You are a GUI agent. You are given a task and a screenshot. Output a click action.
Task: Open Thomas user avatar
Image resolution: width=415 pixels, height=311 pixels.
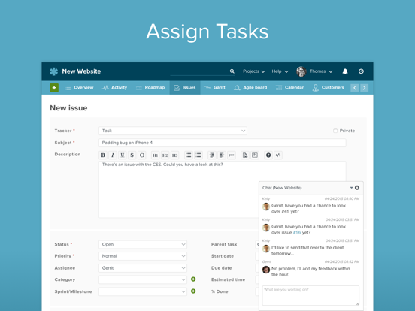[301, 71]
